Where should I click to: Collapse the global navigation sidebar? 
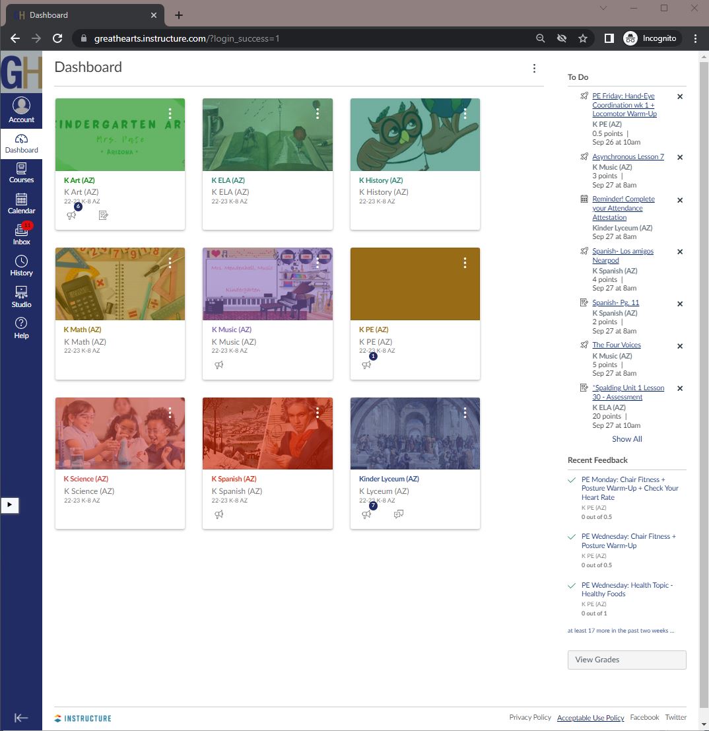click(21, 718)
